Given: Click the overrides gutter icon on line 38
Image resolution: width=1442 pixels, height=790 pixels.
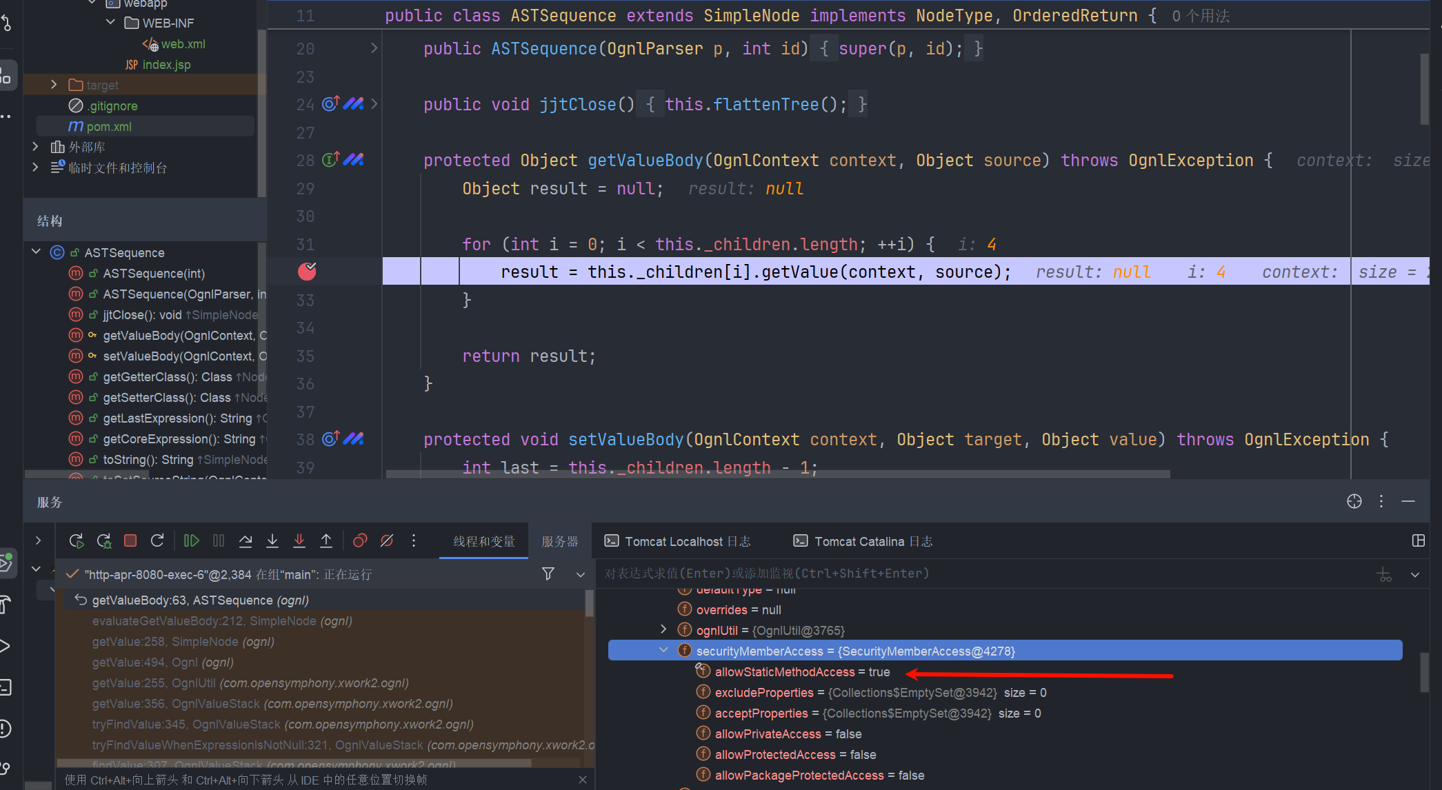Looking at the screenshot, I should coord(331,438).
